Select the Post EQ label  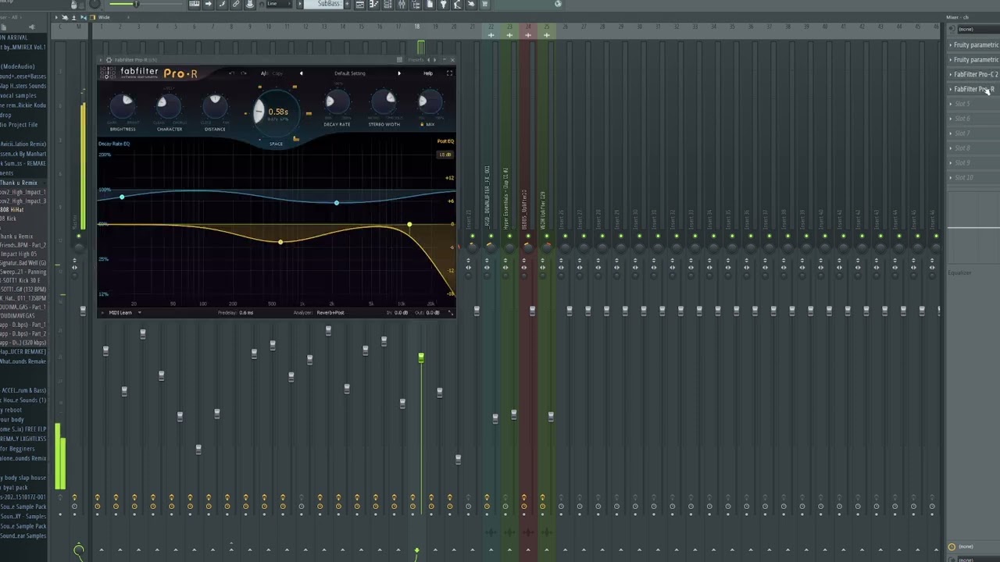point(445,141)
